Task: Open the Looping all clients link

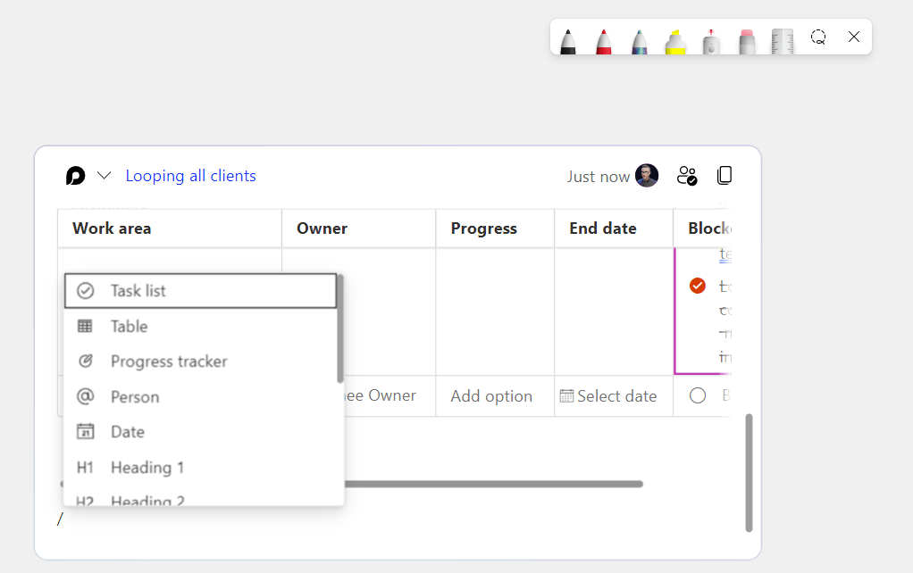Action: 190,176
